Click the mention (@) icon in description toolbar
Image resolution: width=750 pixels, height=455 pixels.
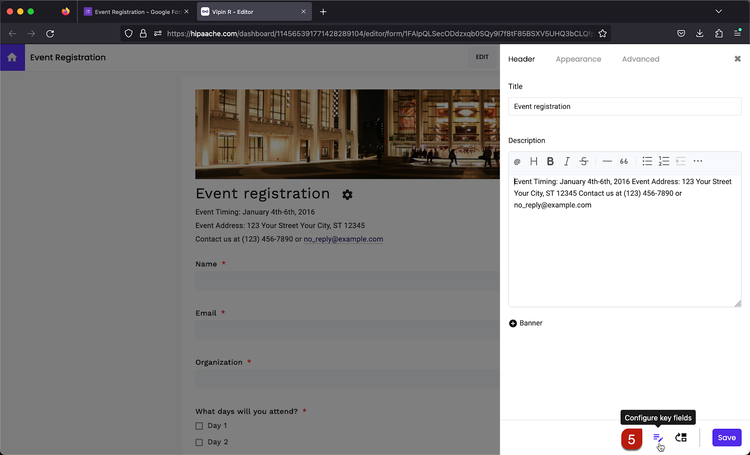point(517,161)
